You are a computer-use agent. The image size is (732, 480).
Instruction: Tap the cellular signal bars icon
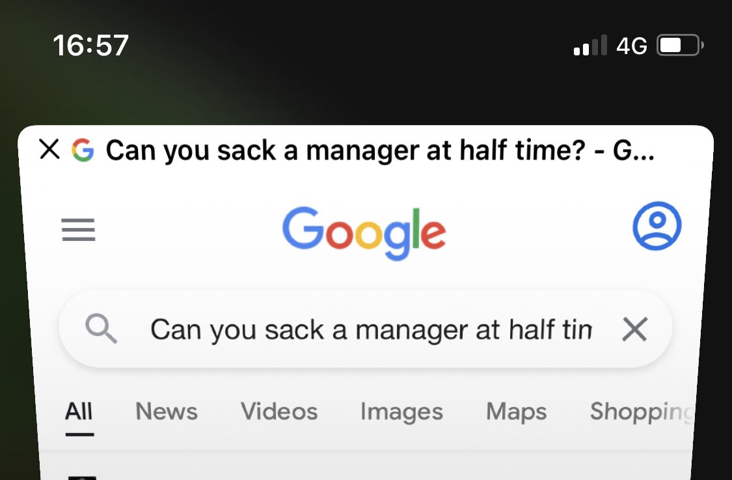pyautogui.click(x=590, y=46)
